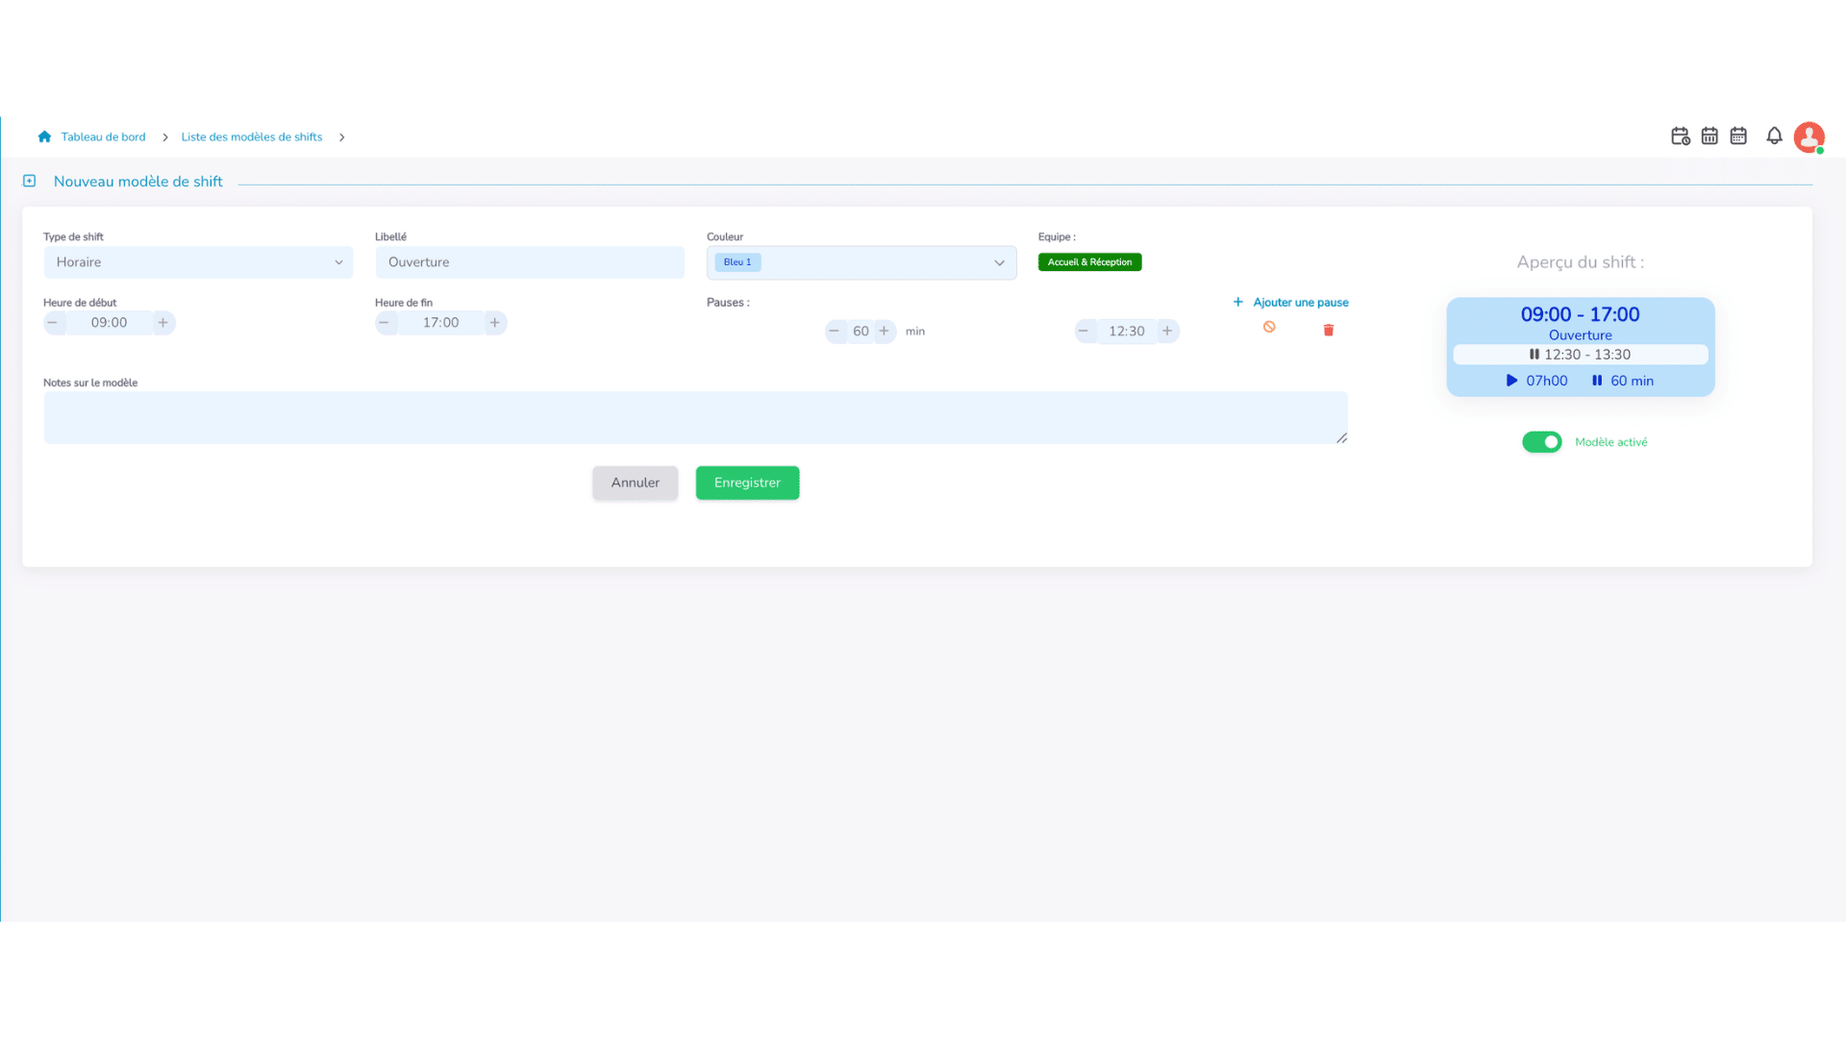1846x1038 pixels.
Task: Decrease Heure de fin with minus
Action: (386, 323)
